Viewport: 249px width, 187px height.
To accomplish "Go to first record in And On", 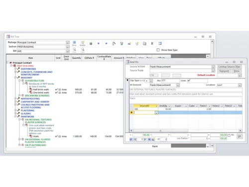I will [131, 139].
